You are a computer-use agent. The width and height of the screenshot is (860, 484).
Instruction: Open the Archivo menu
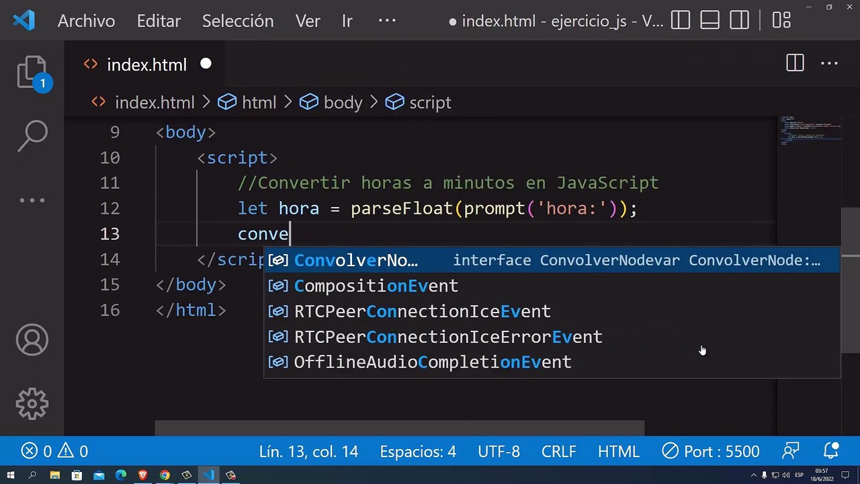coord(86,21)
